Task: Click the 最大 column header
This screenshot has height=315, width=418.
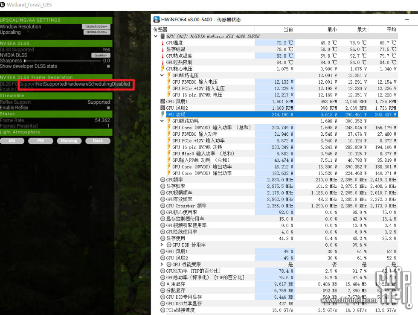Action: point(354,29)
